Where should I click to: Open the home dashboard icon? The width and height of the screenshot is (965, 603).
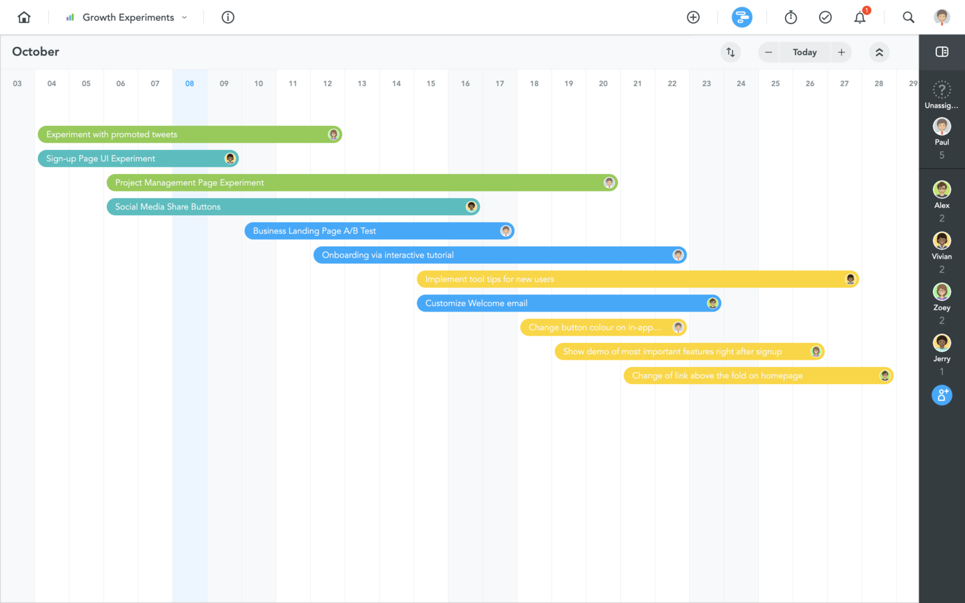click(x=23, y=17)
